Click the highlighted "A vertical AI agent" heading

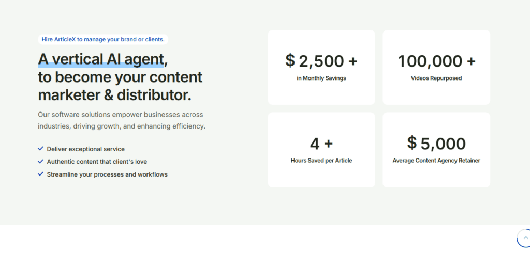[x=101, y=59]
